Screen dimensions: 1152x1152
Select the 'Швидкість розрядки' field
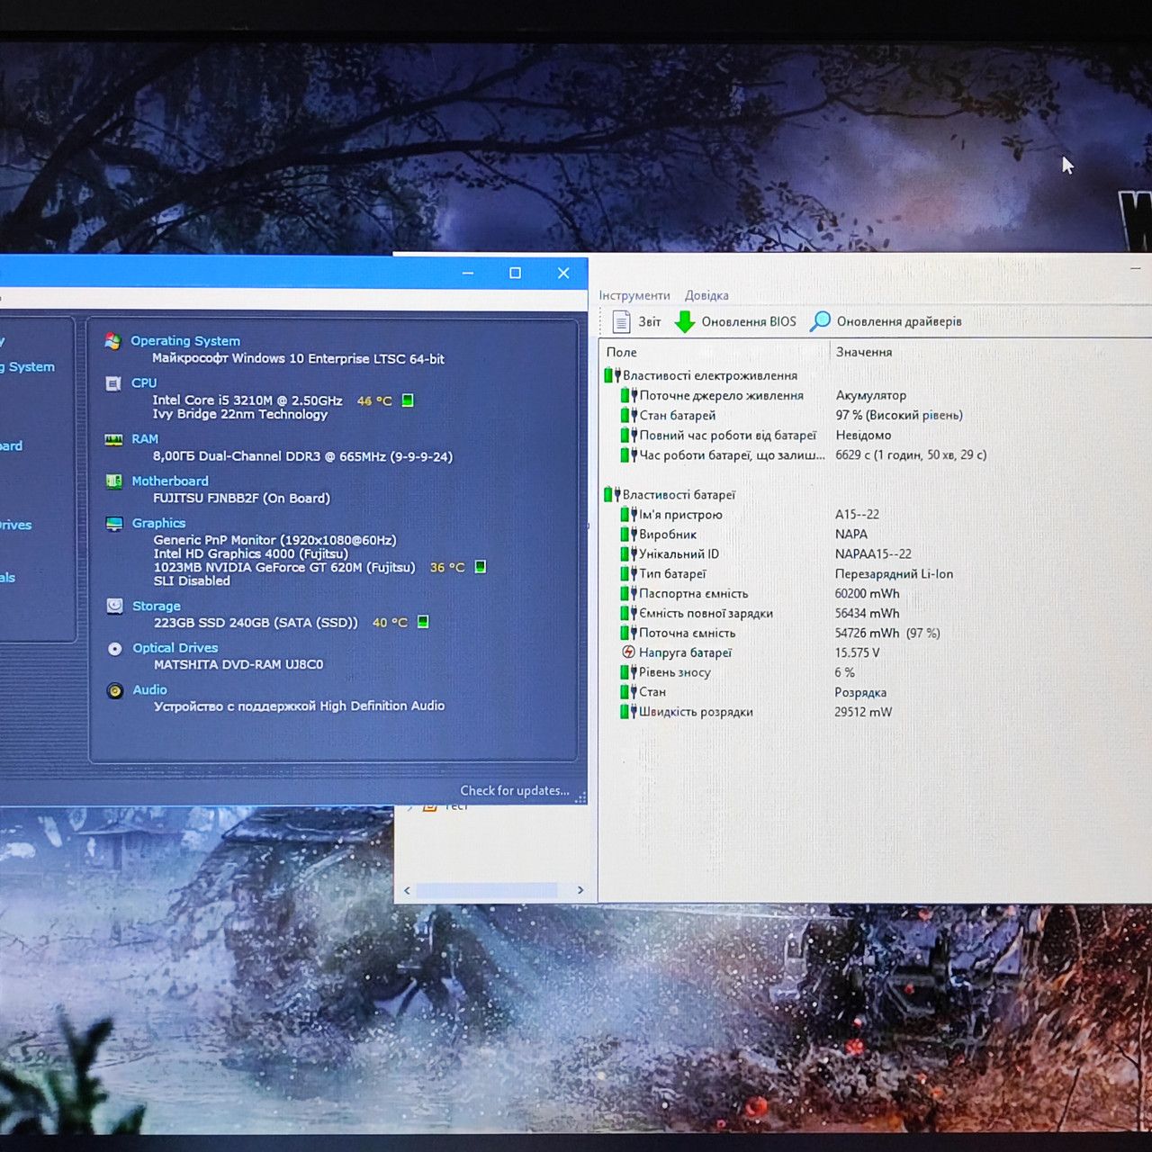(x=696, y=712)
